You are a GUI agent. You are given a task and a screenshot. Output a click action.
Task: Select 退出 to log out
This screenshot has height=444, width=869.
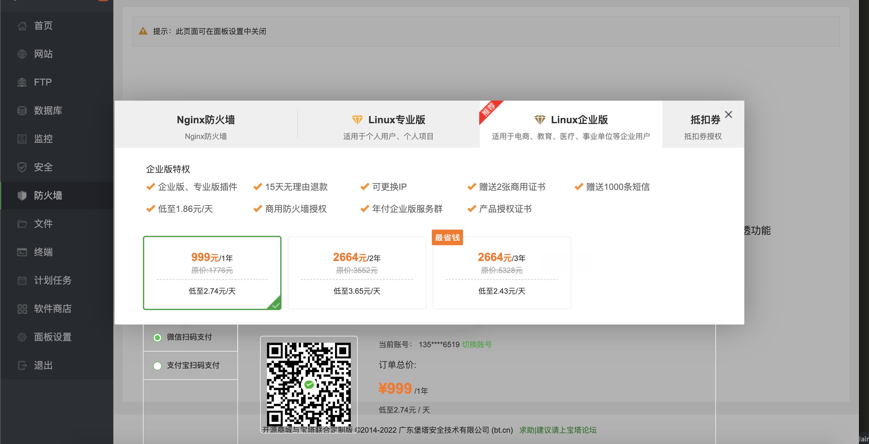pyautogui.click(x=57, y=365)
